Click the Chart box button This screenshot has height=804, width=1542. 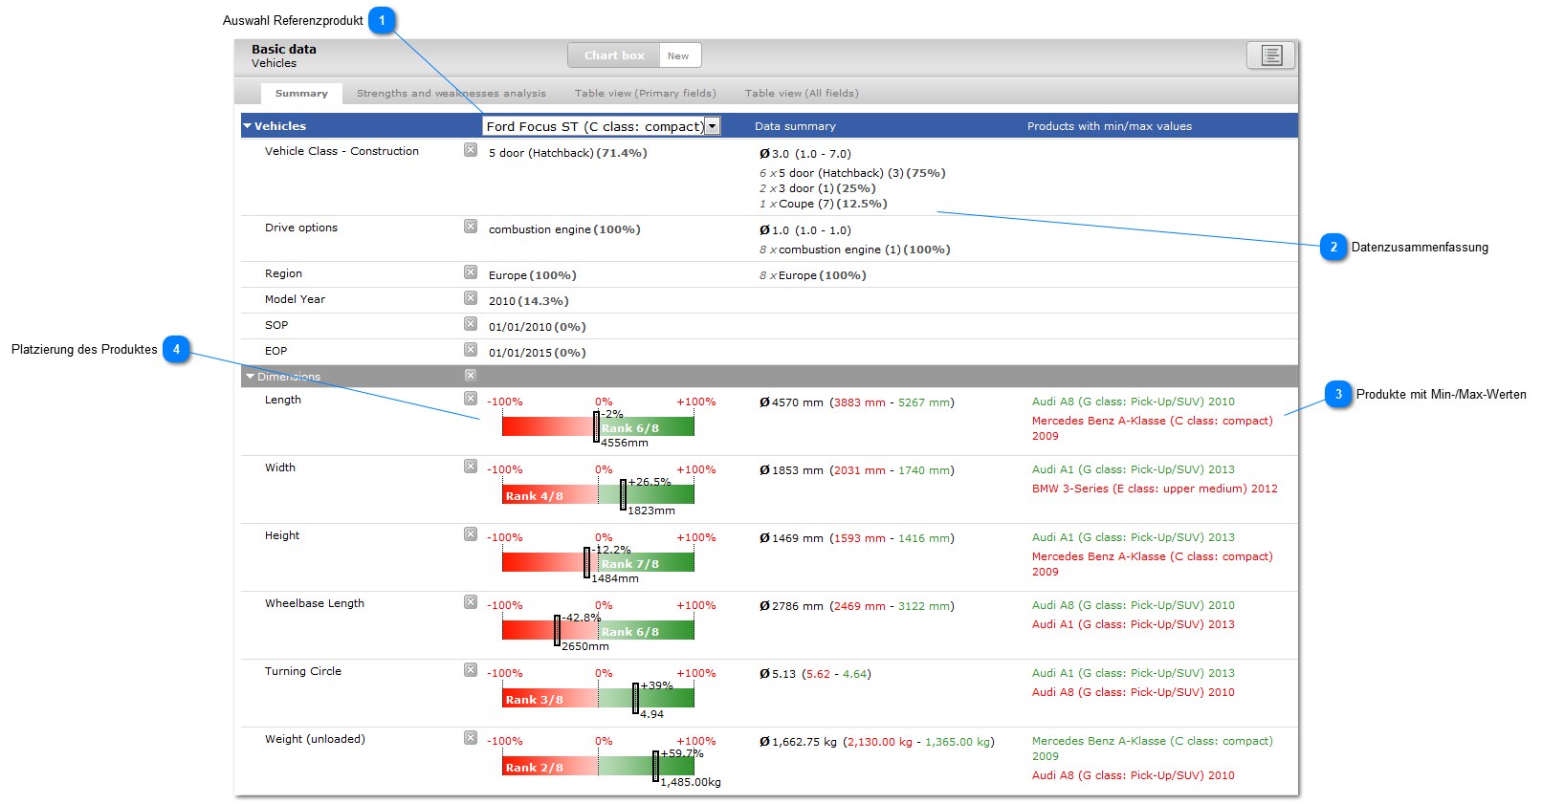[614, 55]
